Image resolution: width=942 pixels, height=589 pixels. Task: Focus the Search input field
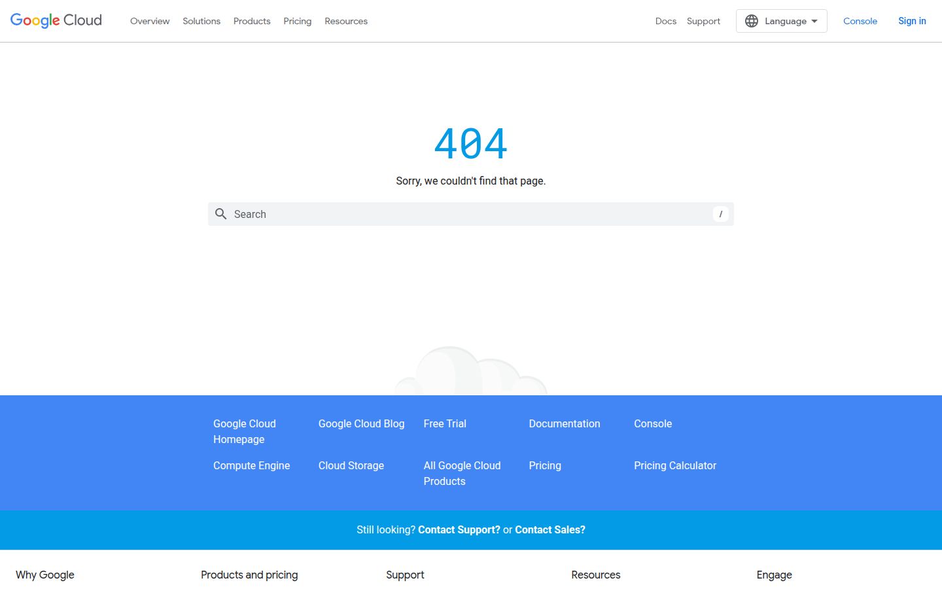471,214
